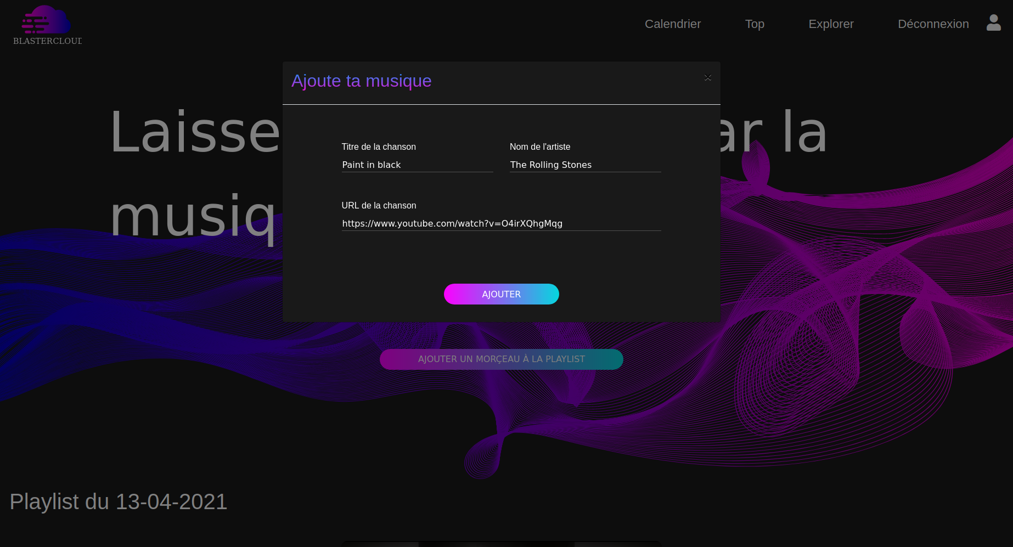Viewport: 1013px width, 547px height.
Task: Click the URL de la chanson label
Action: 379,206
